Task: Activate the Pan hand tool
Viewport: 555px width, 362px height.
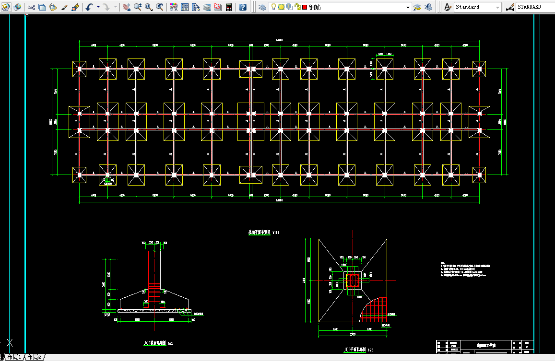Action: click(x=126, y=7)
